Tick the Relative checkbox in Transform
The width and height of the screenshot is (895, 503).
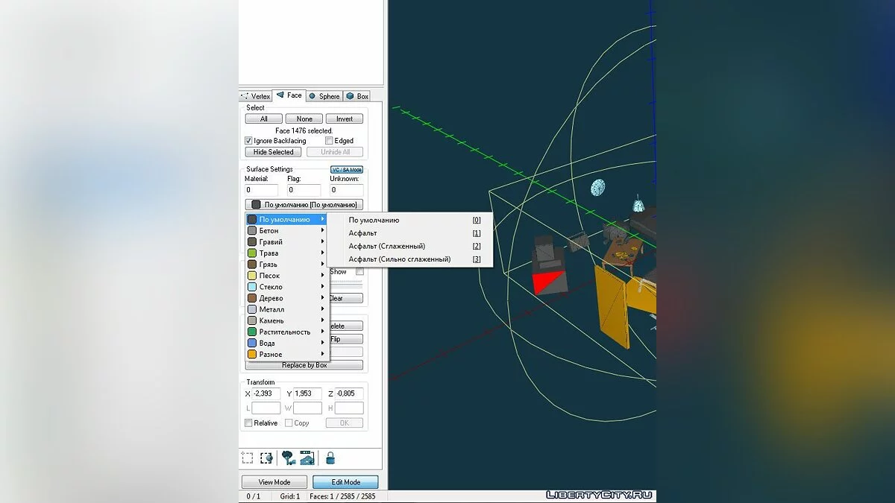pyautogui.click(x=249, y=423)
